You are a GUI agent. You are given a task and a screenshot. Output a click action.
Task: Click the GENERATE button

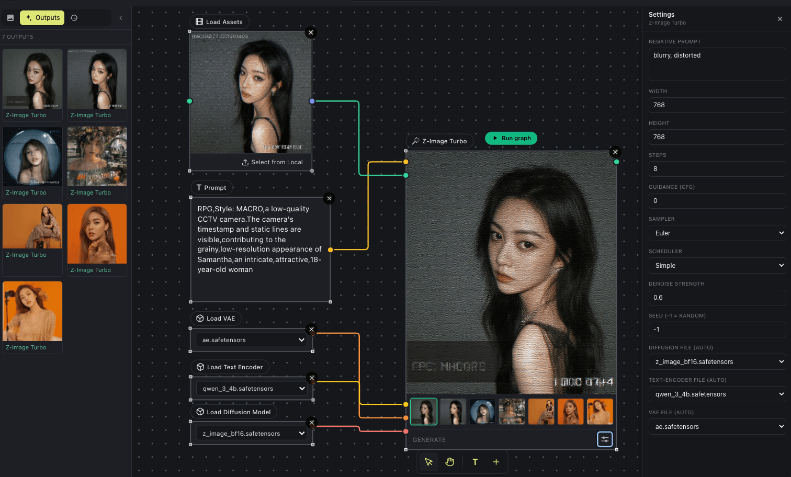pos(429,440)
